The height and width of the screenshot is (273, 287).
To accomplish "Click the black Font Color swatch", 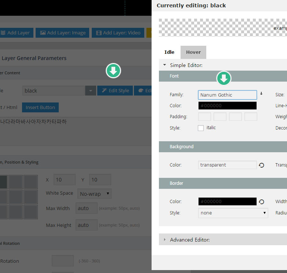I will 227,106.
